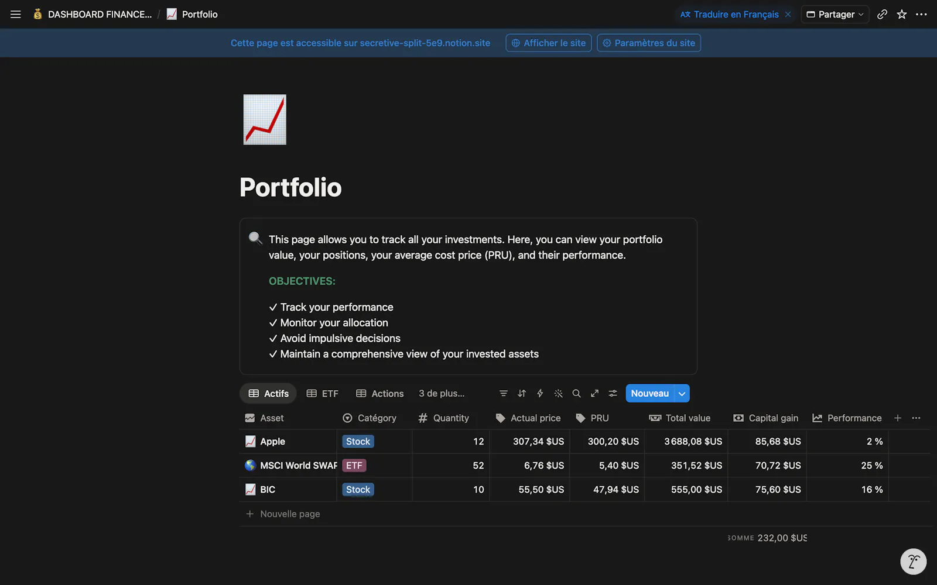Open the Notion AI assistant button
Image resolution: width=937 pixels, height=585 pixels.
[x=913, y=562]
